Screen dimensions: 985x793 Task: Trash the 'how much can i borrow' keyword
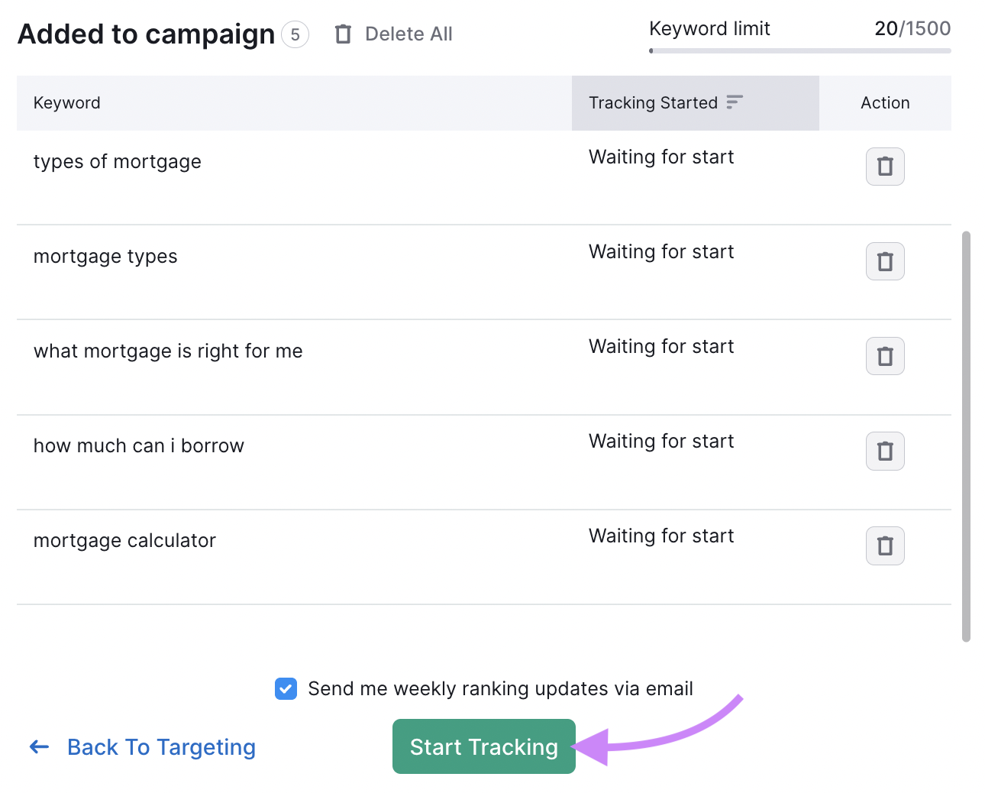[884, 451]
